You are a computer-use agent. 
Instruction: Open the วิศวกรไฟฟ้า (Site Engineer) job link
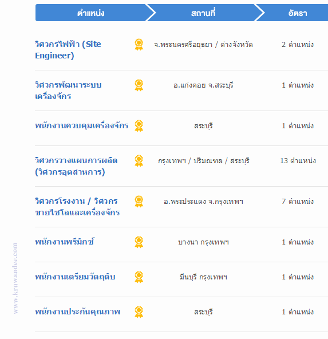[x=68, y=50]
